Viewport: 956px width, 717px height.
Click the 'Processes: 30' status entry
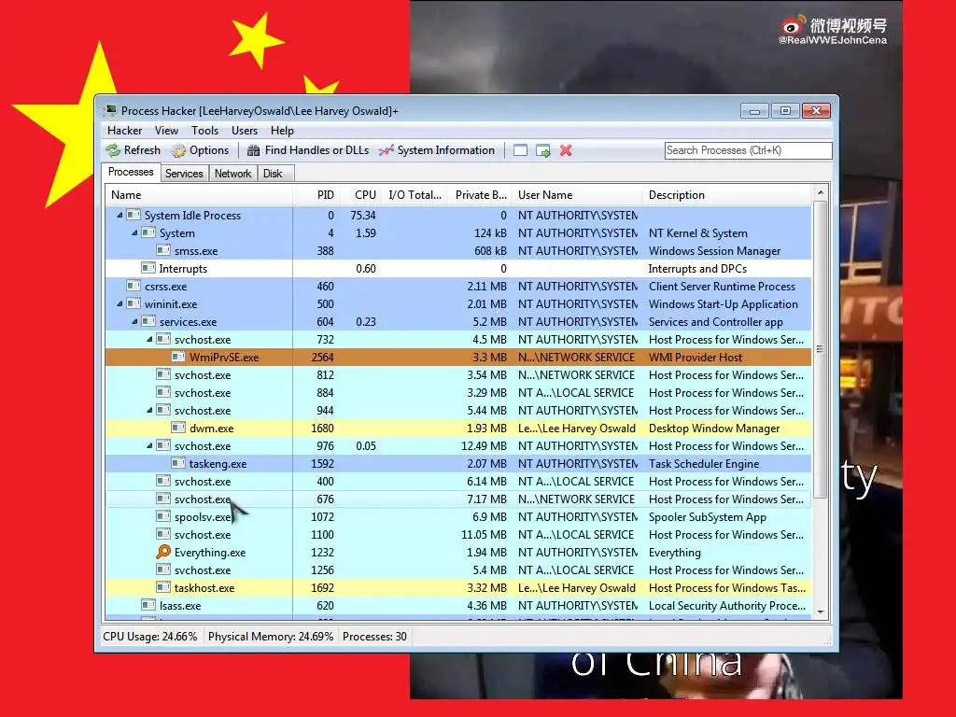[x=374, y=636]
